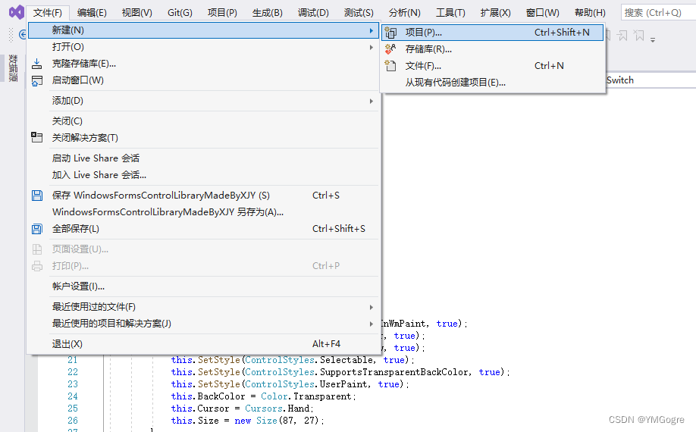The width and height of the screenshot is (696, 432).
Task: Select 保存 WindowsFormsControlLibraryMadeByXJY (S)
Action: [x=203, y=195]
